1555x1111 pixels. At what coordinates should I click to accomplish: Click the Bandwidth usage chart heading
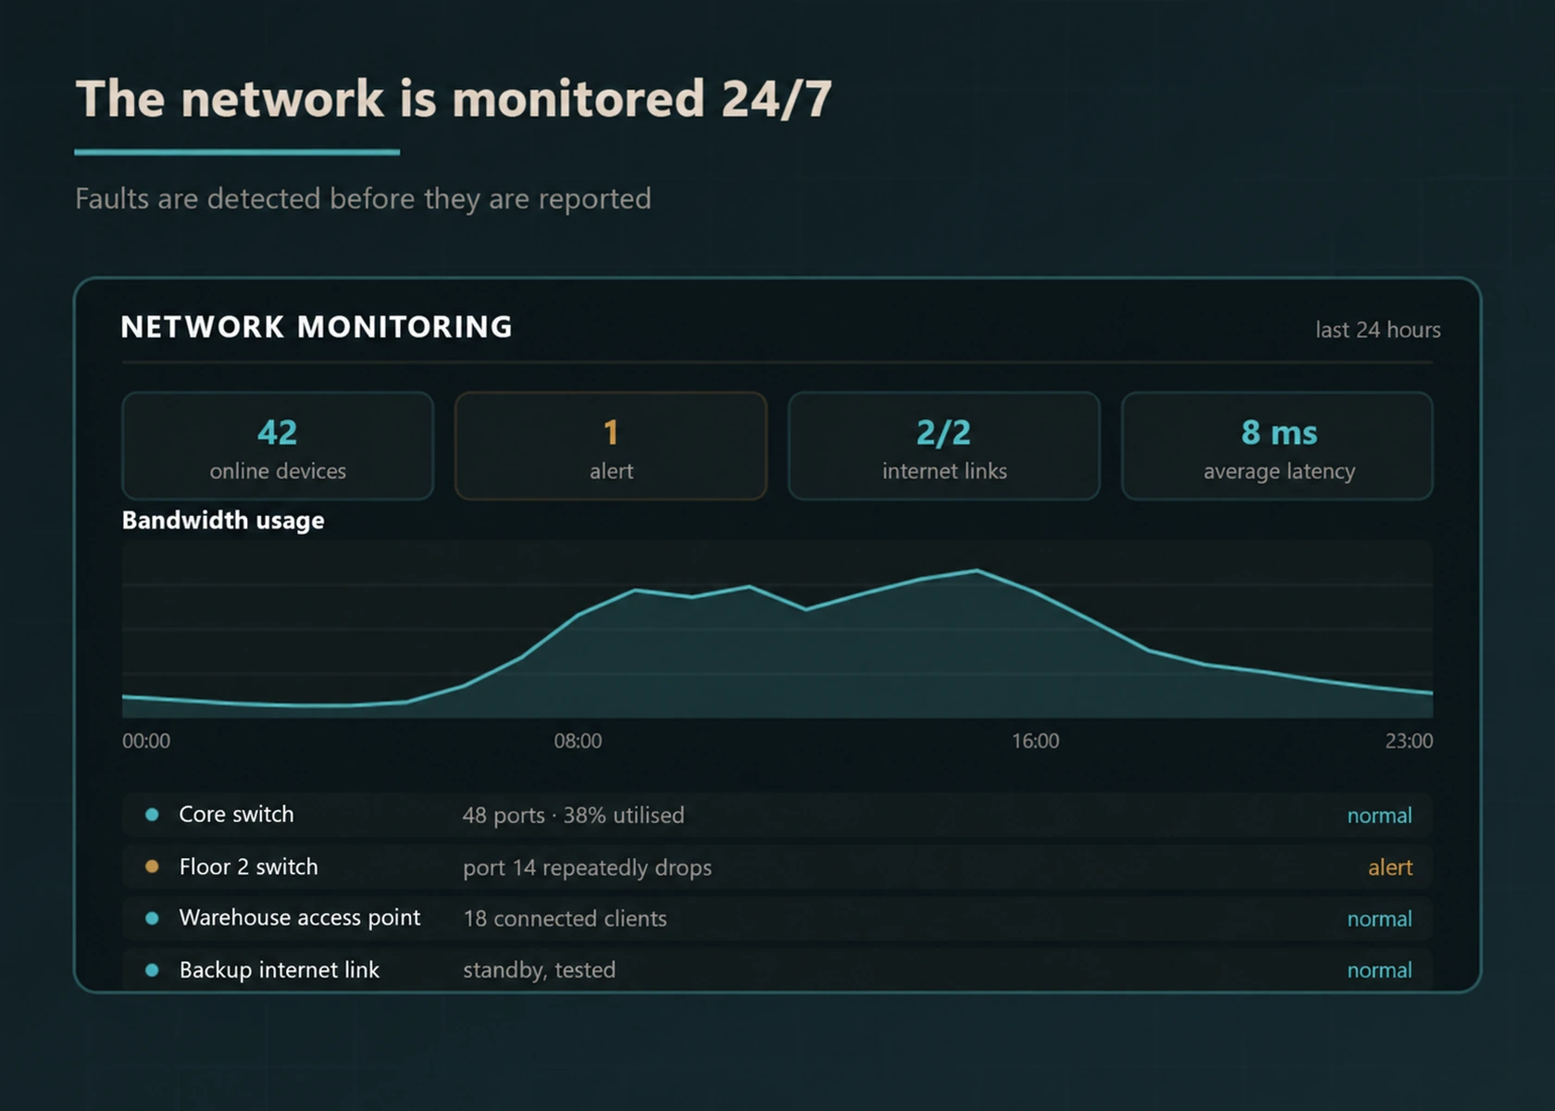tap(223, 520)
